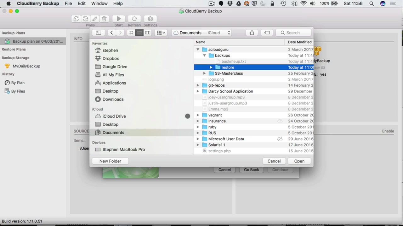Select iCloud Drive in sidebar
This screenshot has height=226, width=403.
(114, 116)
